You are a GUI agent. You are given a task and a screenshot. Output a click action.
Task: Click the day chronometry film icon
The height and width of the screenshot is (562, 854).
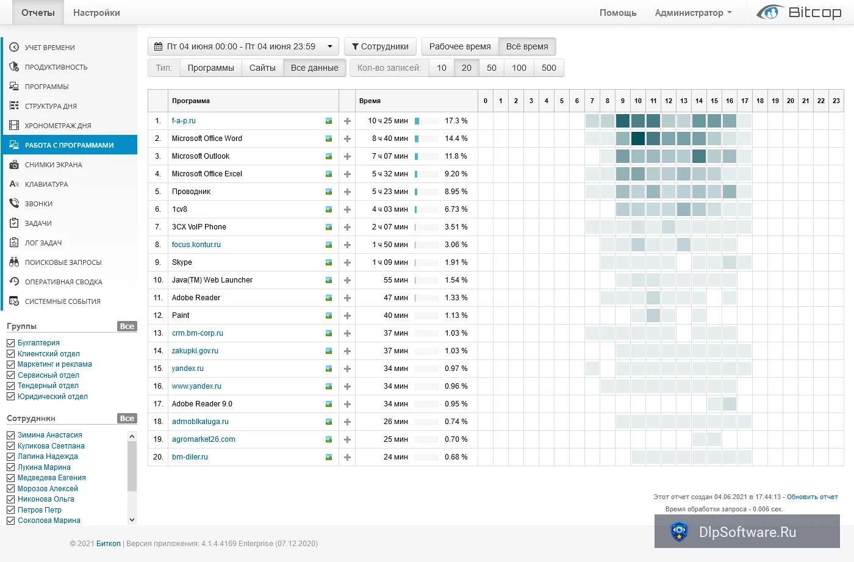(14, 126)
